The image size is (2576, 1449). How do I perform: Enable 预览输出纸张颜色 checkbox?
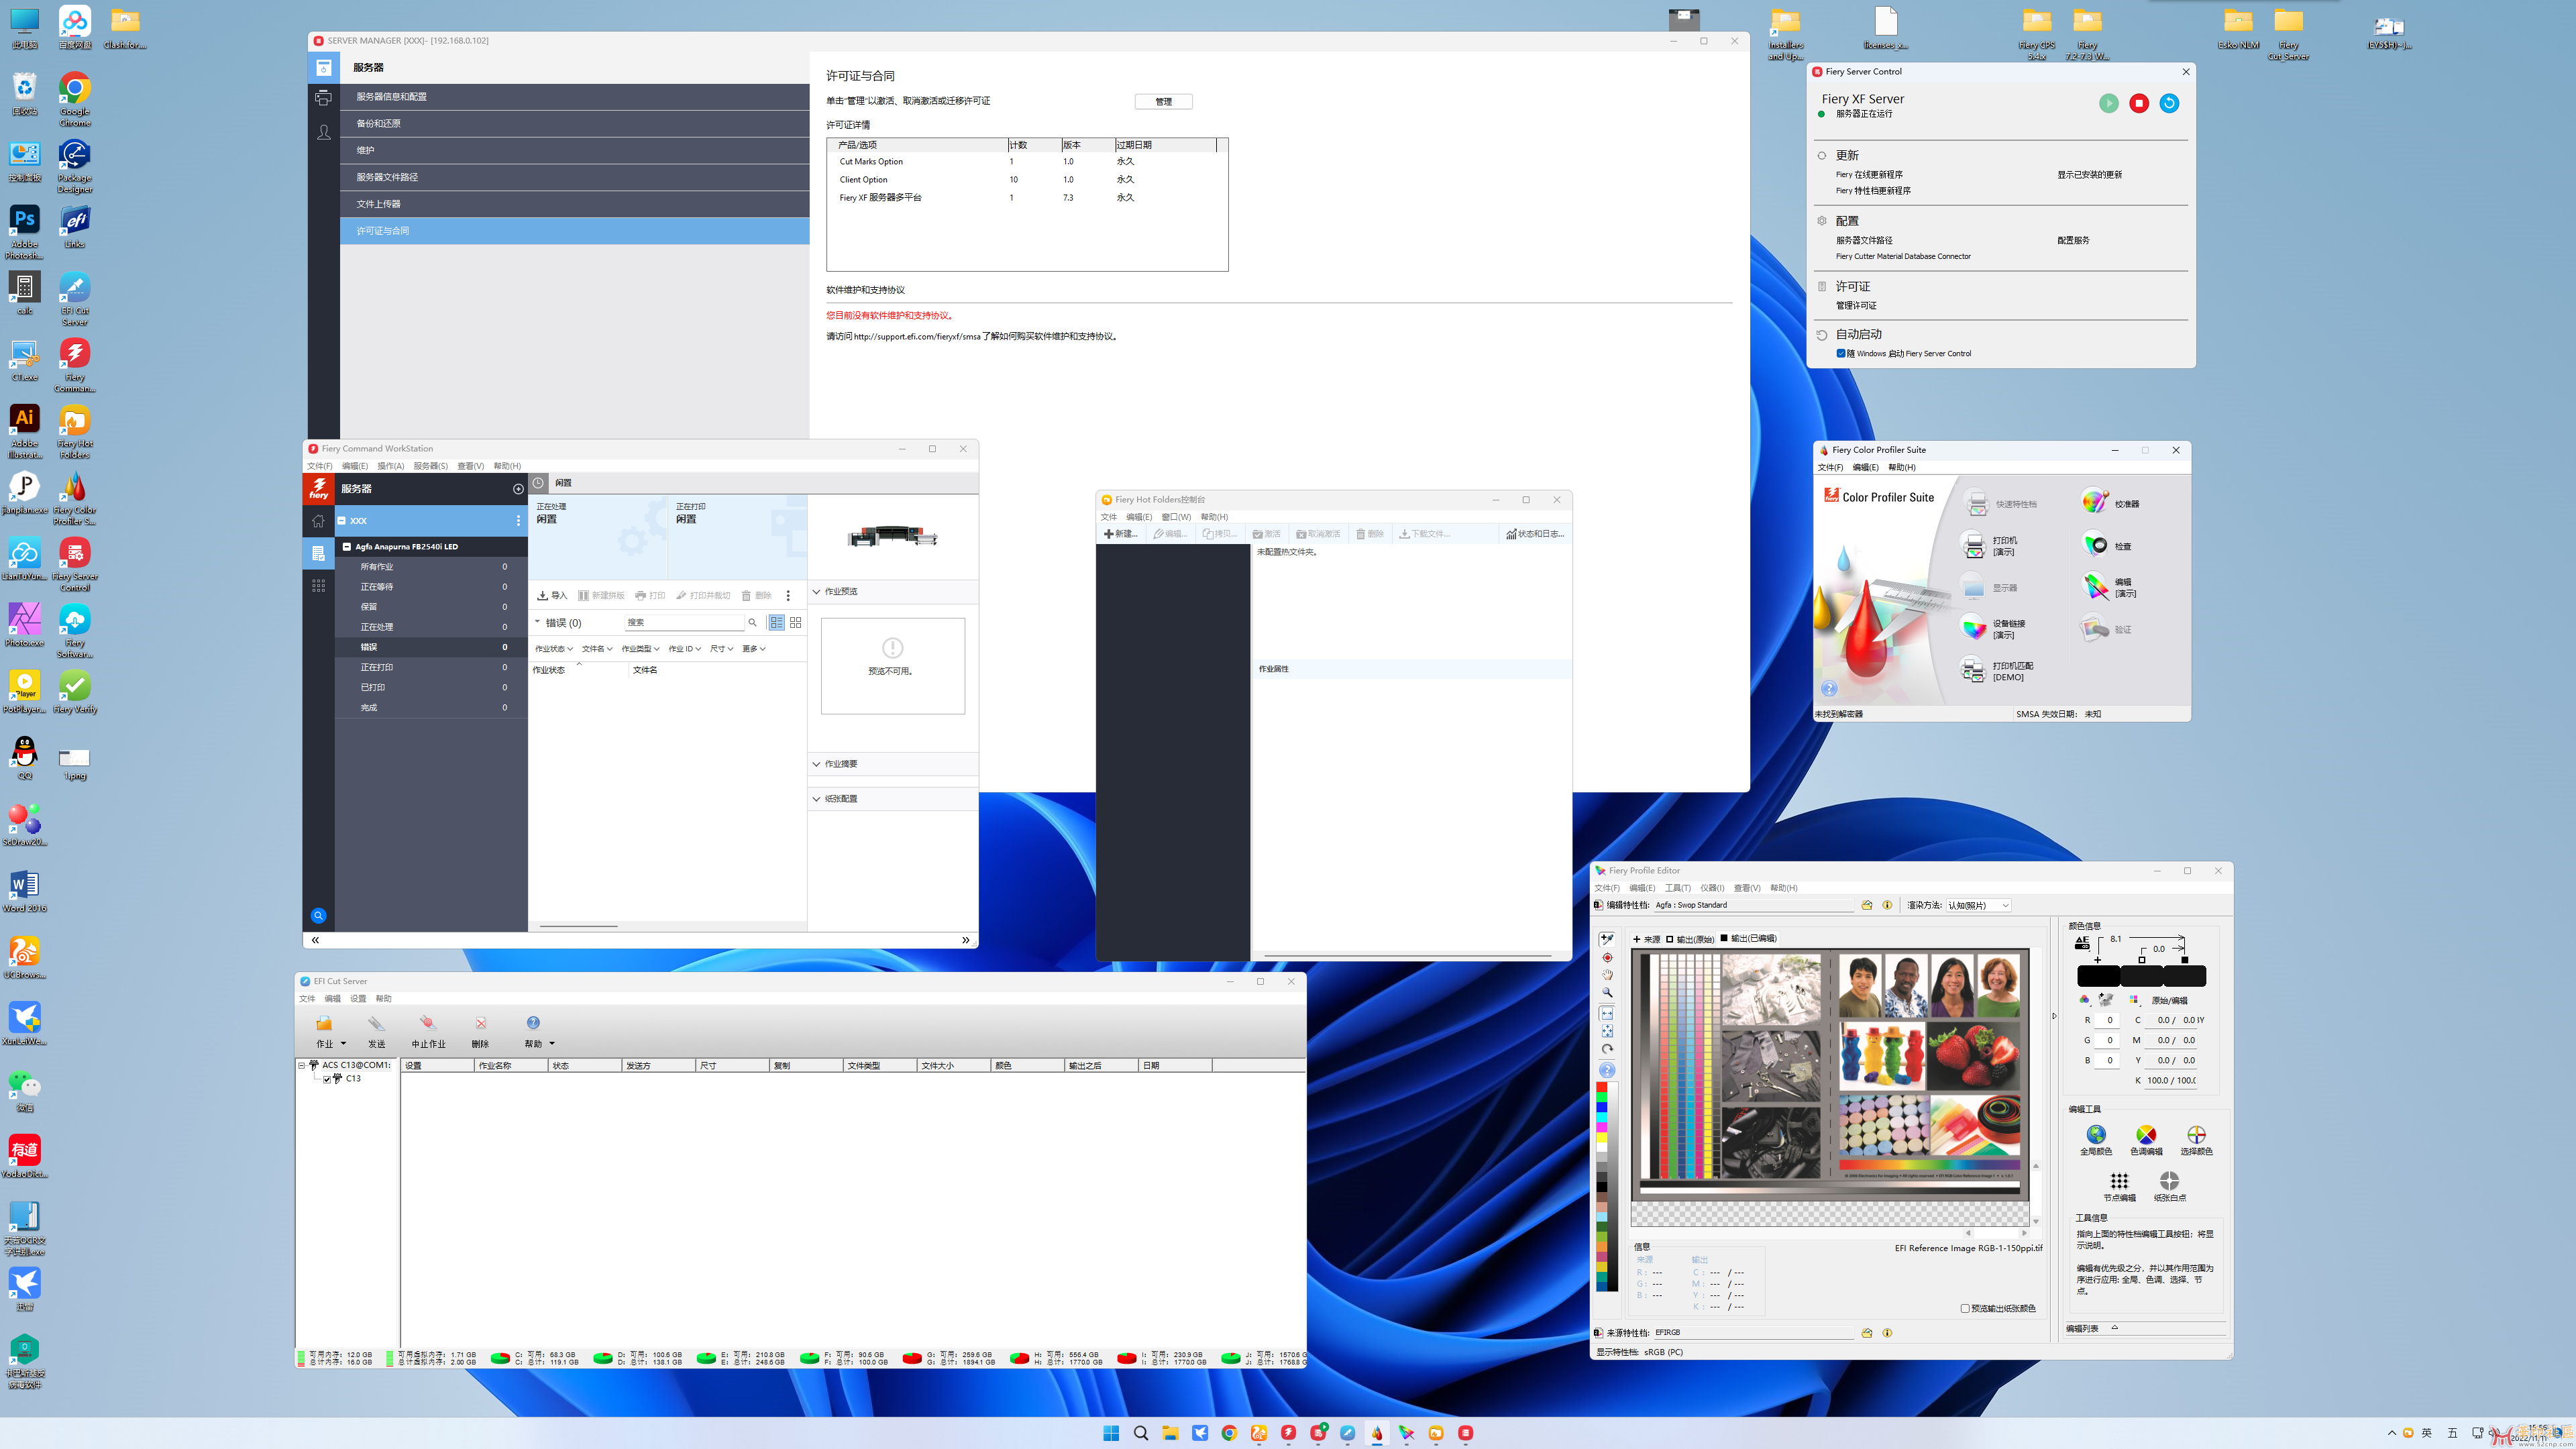[x=1965, y=1308]
